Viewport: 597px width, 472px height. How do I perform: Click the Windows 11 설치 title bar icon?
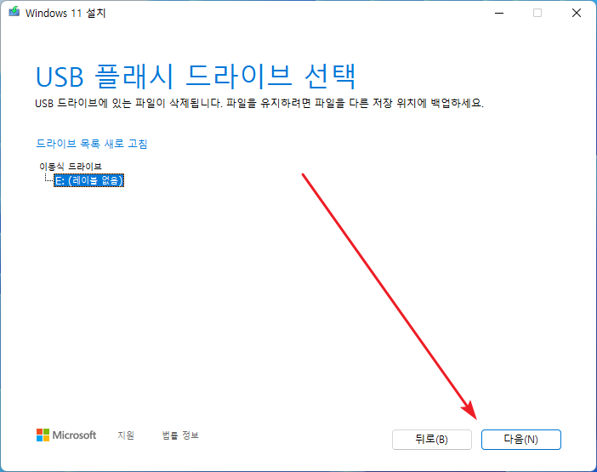point(14,12)
